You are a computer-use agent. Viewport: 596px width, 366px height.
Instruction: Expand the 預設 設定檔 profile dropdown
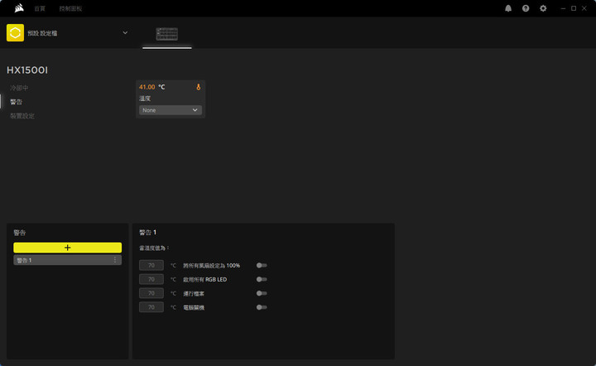[125, 32]
